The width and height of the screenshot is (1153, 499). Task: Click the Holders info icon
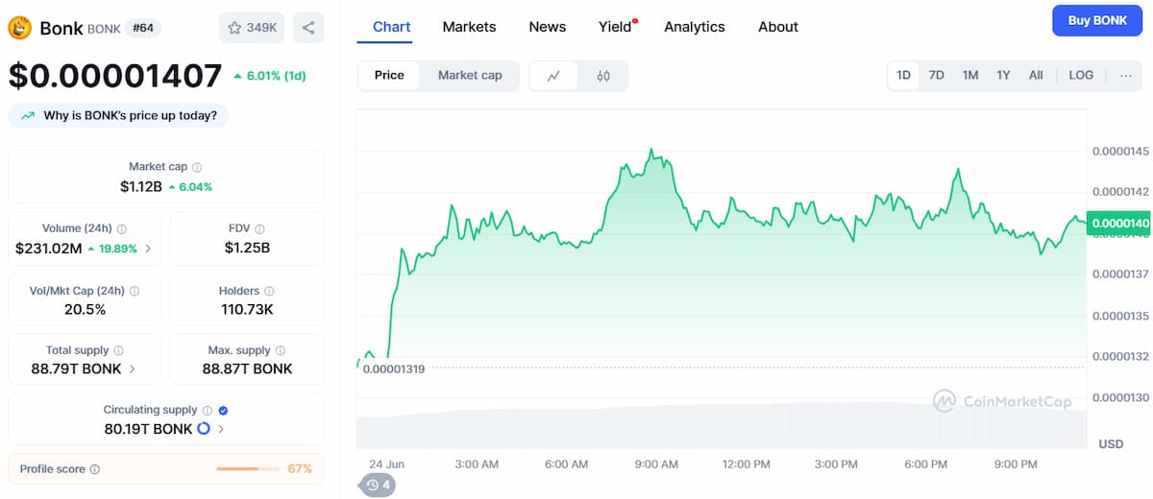click(269, 291)
